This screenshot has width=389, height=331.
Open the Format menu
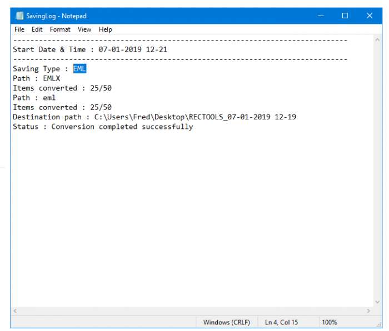[x=60, y=29]
